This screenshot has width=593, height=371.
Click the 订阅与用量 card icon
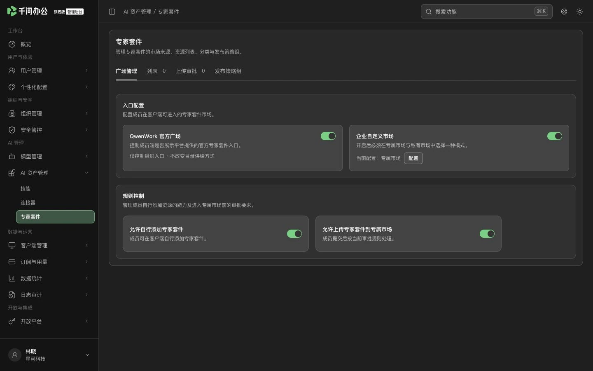12,262
